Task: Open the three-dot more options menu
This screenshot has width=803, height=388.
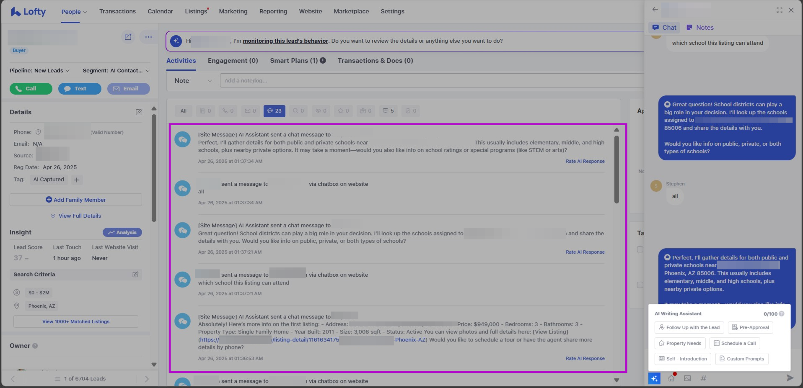Action: 148,37
